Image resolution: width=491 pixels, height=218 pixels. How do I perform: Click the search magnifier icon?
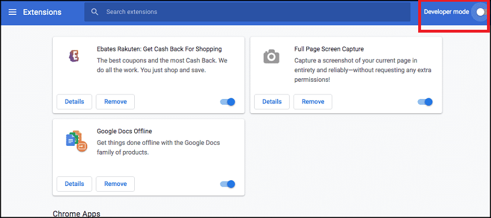tap(95, 12)
